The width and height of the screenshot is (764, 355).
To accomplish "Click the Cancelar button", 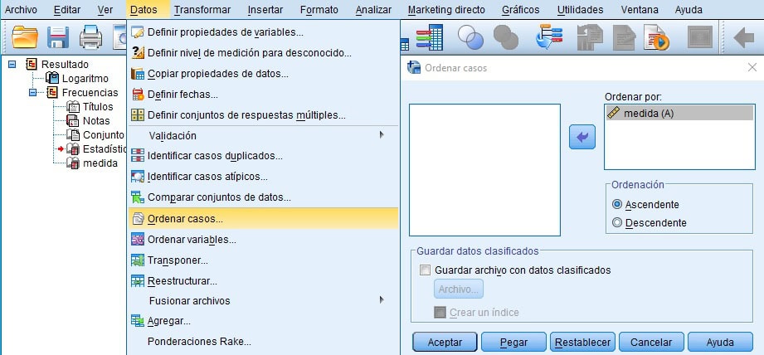I will coord(651,343).
